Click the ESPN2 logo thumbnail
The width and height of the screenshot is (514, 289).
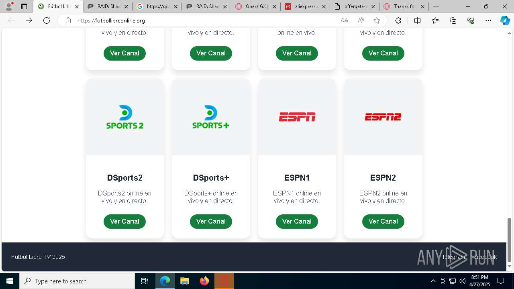(383, 117)
